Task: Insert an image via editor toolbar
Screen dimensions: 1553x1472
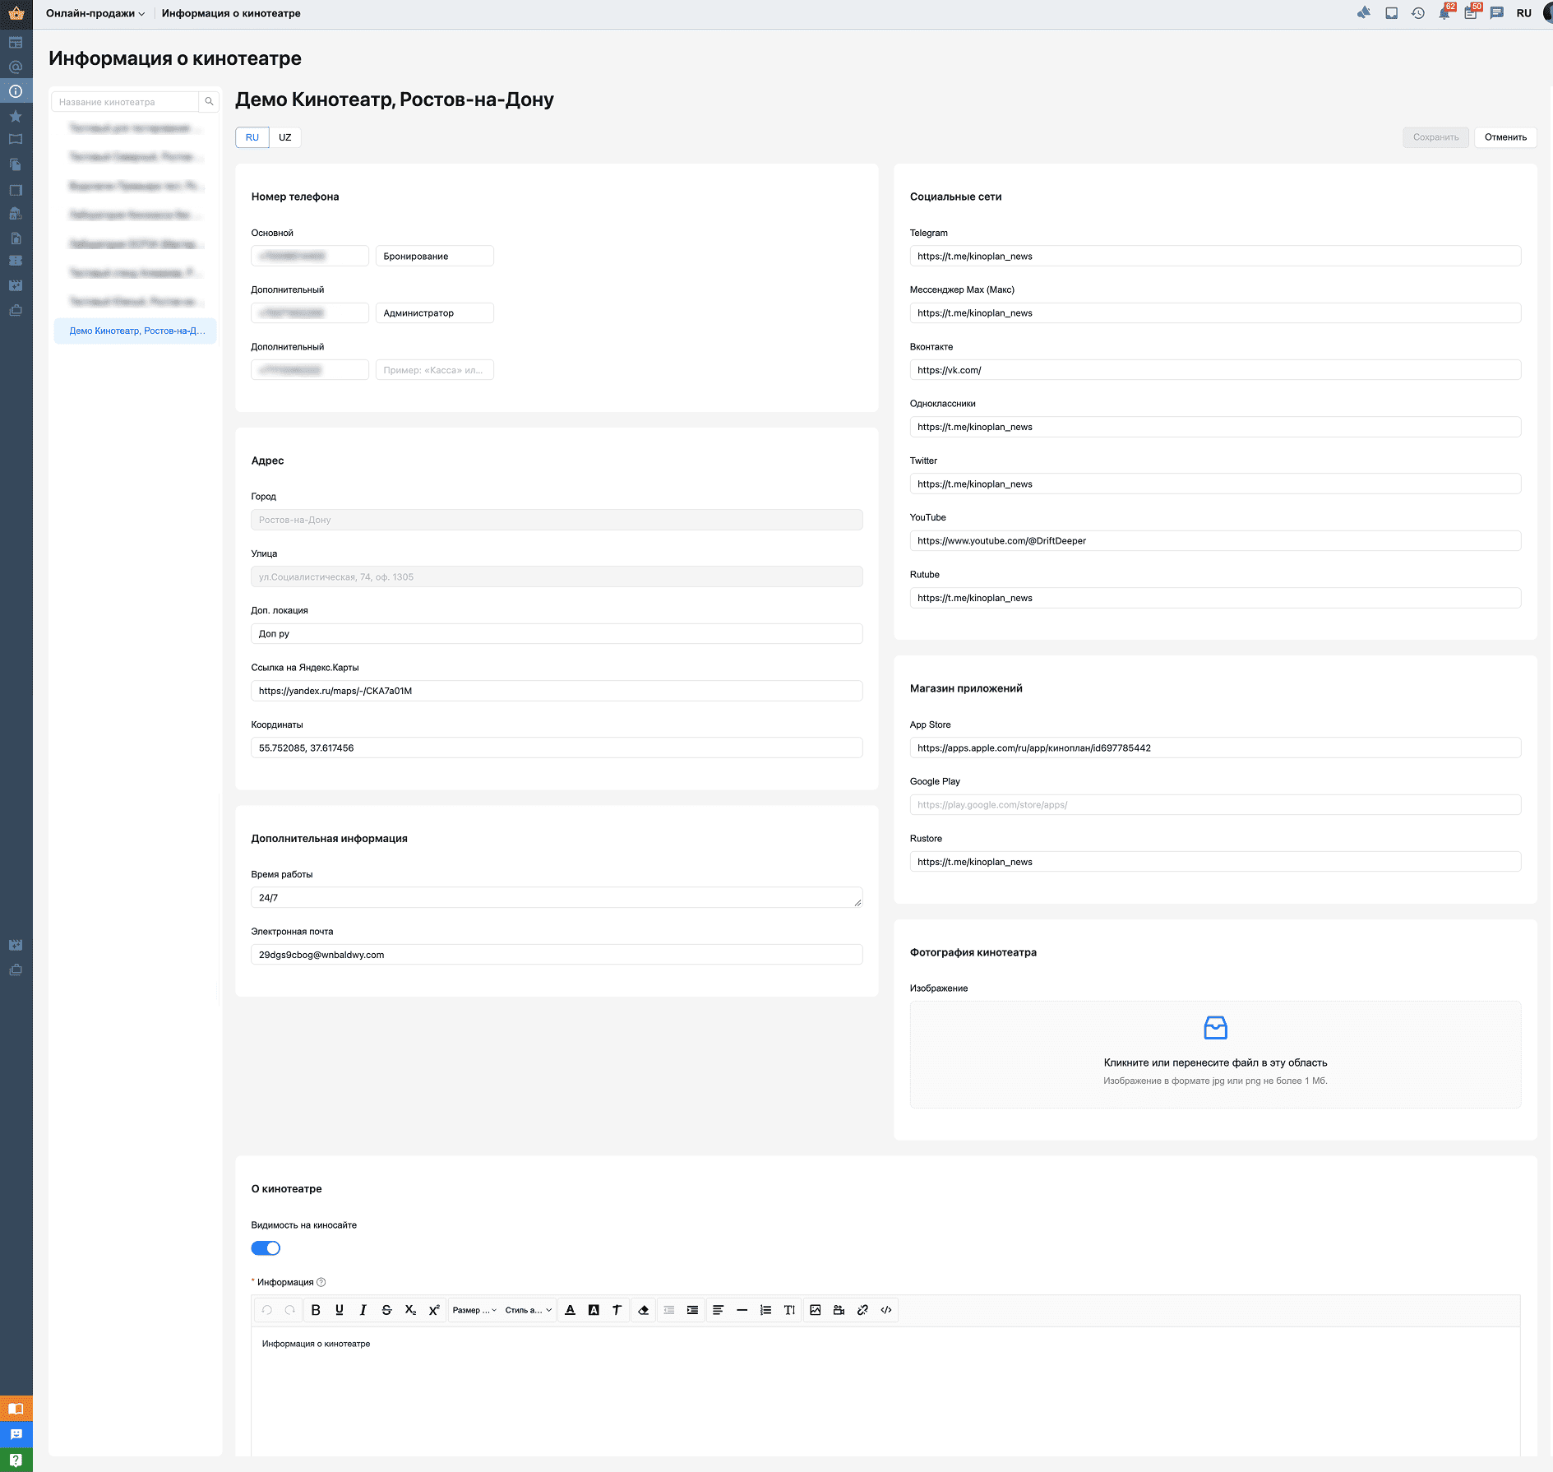Action: coord(815,1310)
